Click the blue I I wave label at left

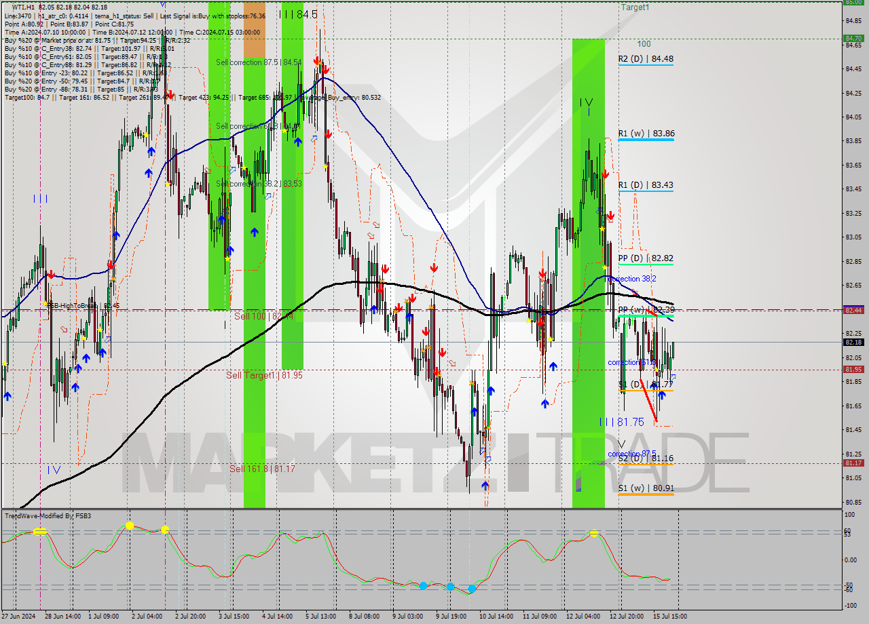(41, 199)
